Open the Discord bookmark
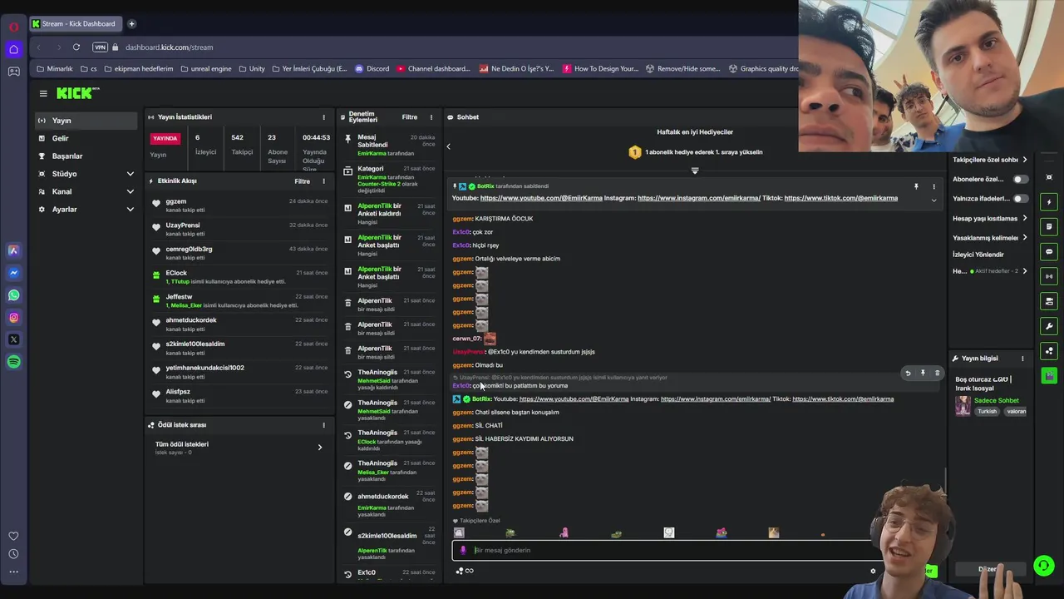 [x=372, y=69]
